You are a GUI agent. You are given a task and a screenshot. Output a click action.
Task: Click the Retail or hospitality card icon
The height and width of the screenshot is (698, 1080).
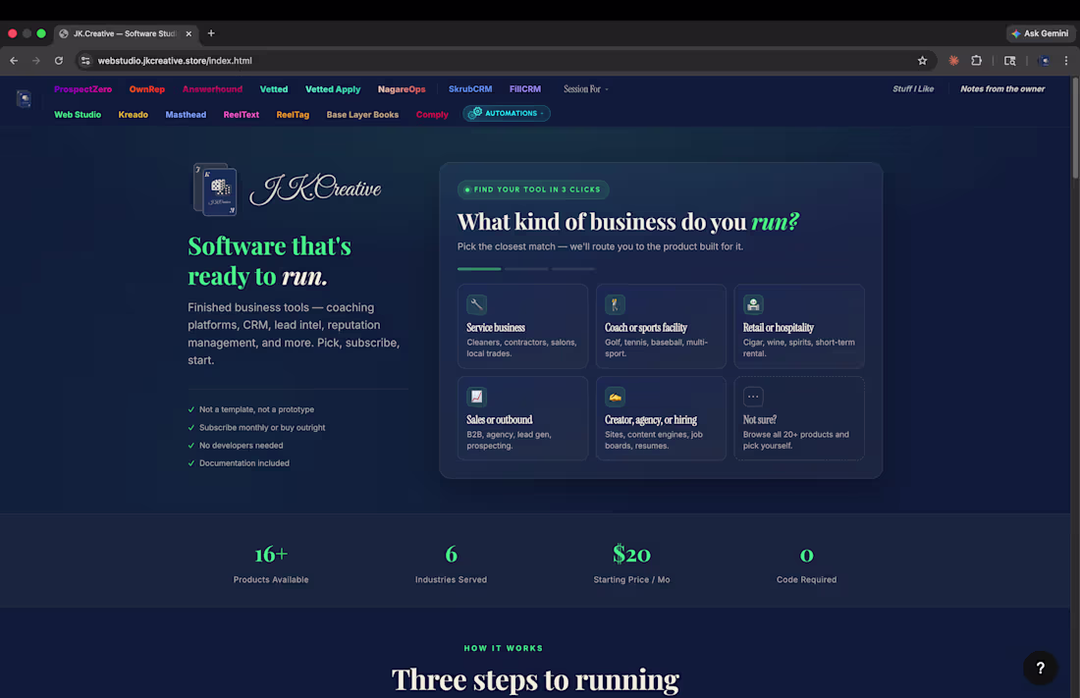tap(752, 304)
